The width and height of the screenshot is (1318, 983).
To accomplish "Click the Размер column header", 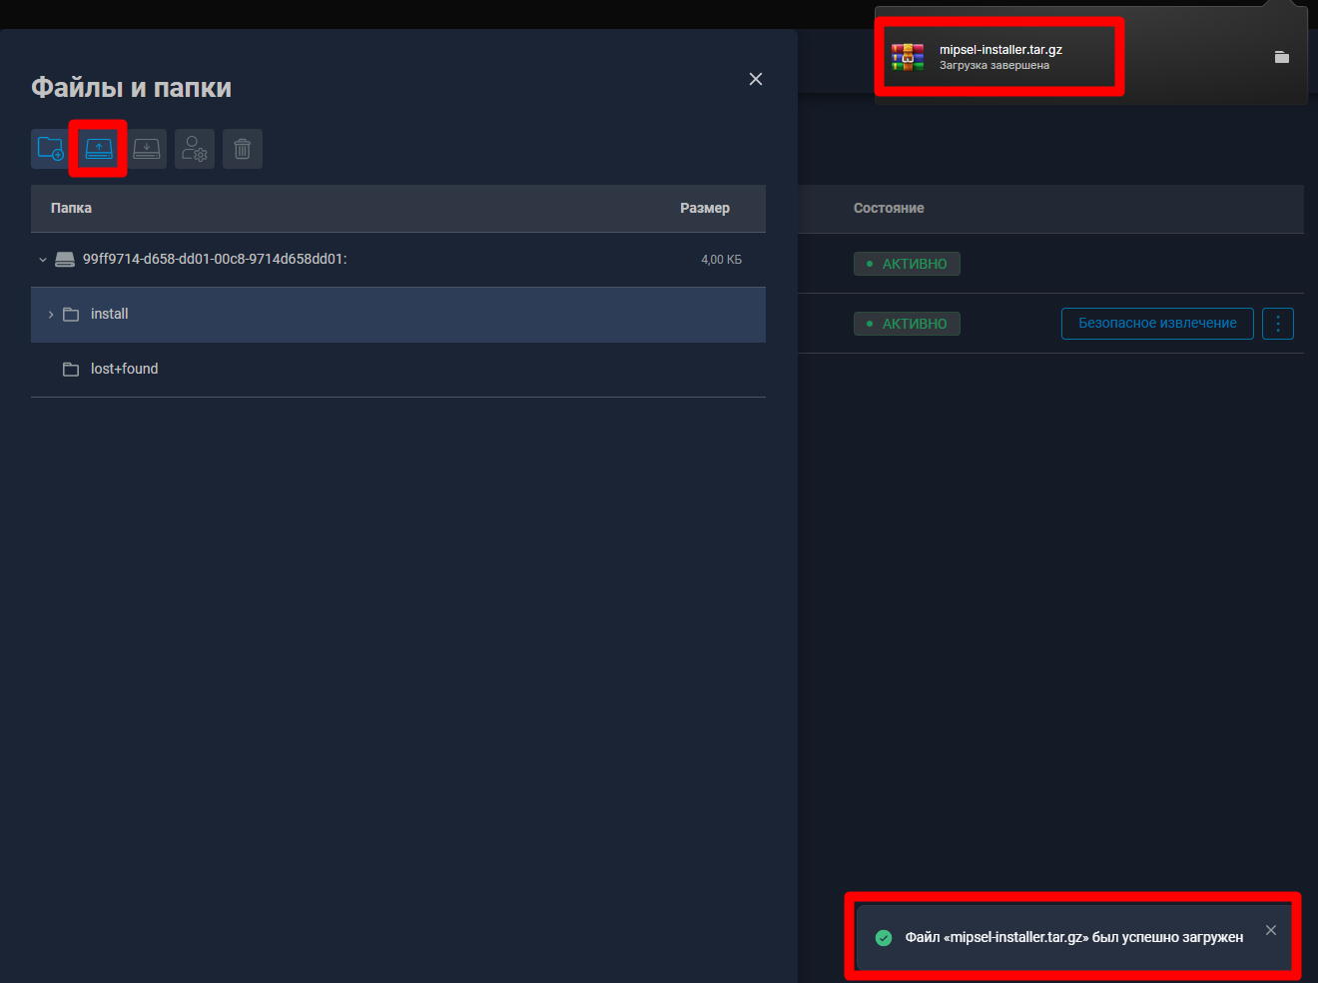I will 705,208.
